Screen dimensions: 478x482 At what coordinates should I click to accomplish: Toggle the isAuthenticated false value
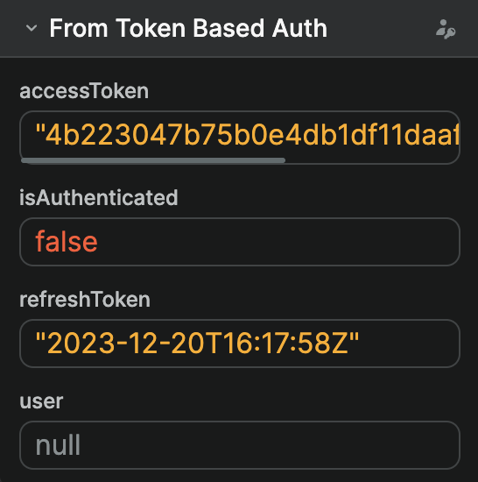pos(67,242)
